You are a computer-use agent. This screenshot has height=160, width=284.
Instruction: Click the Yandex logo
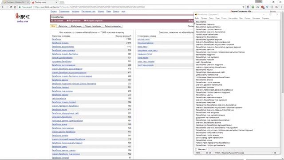23,16
